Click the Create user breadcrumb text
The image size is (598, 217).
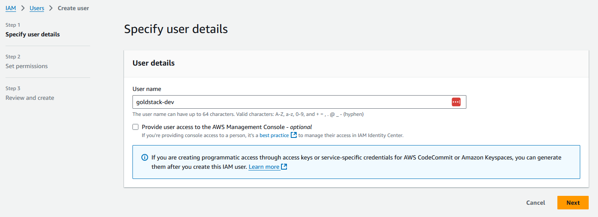click(x=73, y=8)
